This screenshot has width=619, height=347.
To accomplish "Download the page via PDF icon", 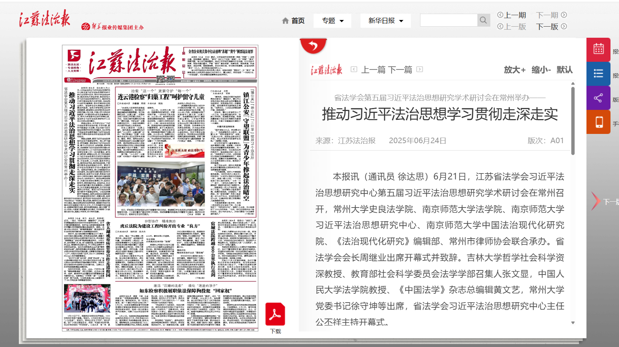I will tap(275, 314).
